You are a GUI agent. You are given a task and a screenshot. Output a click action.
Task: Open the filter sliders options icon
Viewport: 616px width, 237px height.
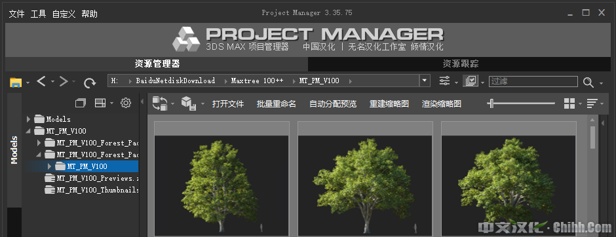tap(445, 81)
